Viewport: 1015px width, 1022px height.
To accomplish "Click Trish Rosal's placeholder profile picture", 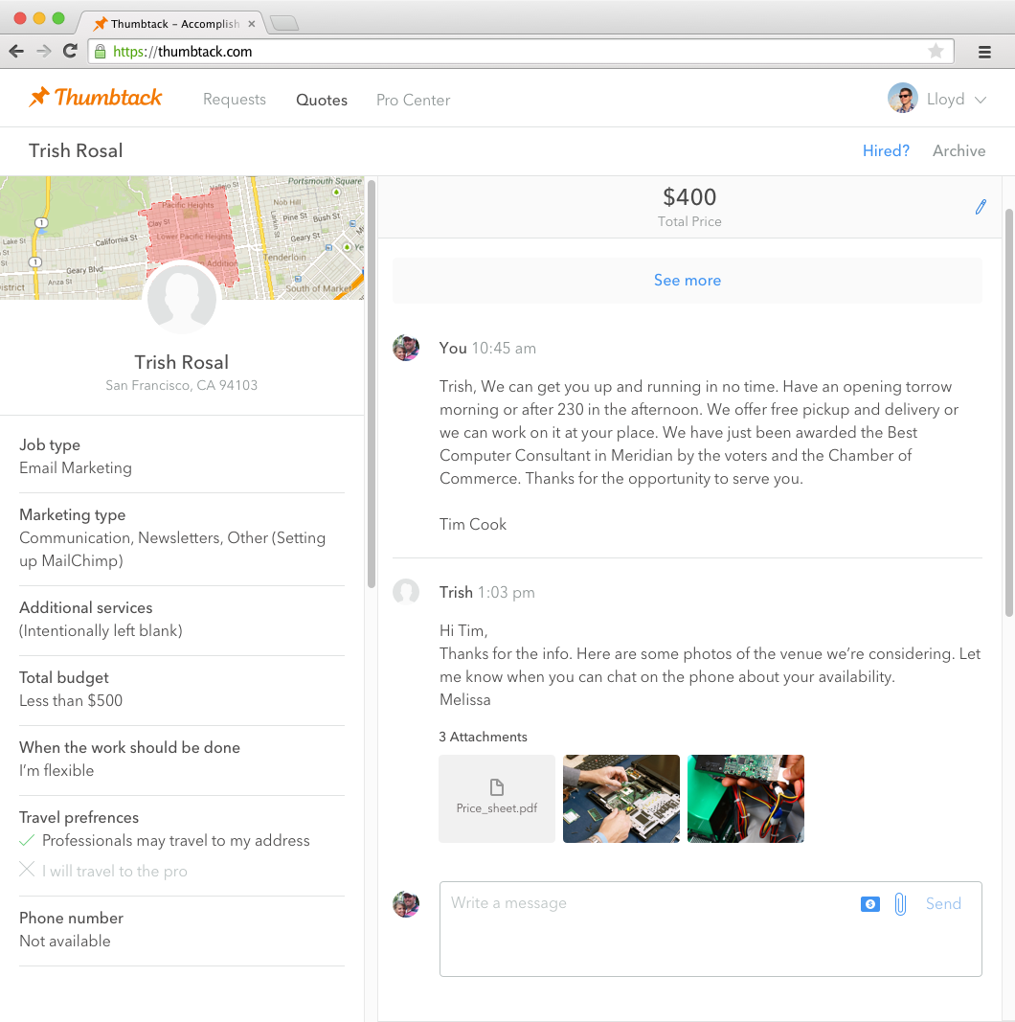I will click(182, 299).
